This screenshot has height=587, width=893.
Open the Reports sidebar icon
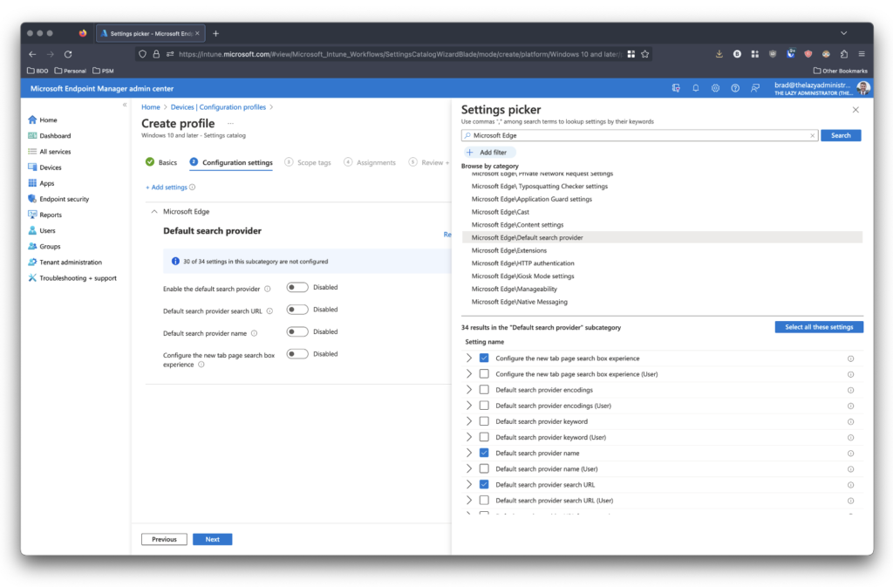tap(32, 215)
